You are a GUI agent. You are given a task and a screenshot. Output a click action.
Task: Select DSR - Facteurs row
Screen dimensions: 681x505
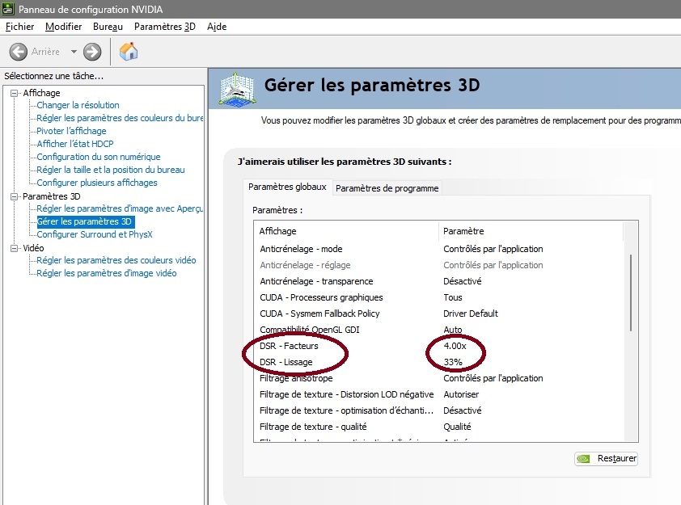(x=439, y=346)
